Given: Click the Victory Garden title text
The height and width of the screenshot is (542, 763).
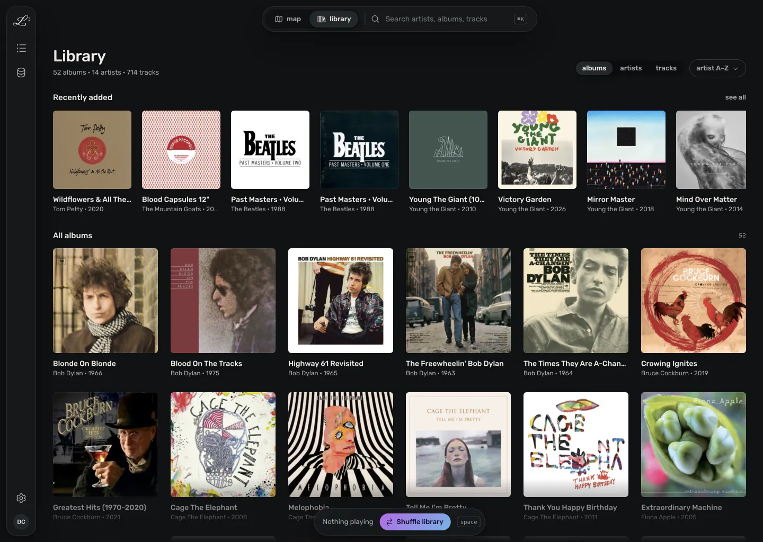Looking at the screenshot, I should 525,200.
